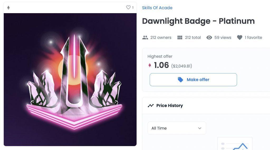Click the $2,049.81 USD offer value
270x150 pixels.
coord(182,66)
